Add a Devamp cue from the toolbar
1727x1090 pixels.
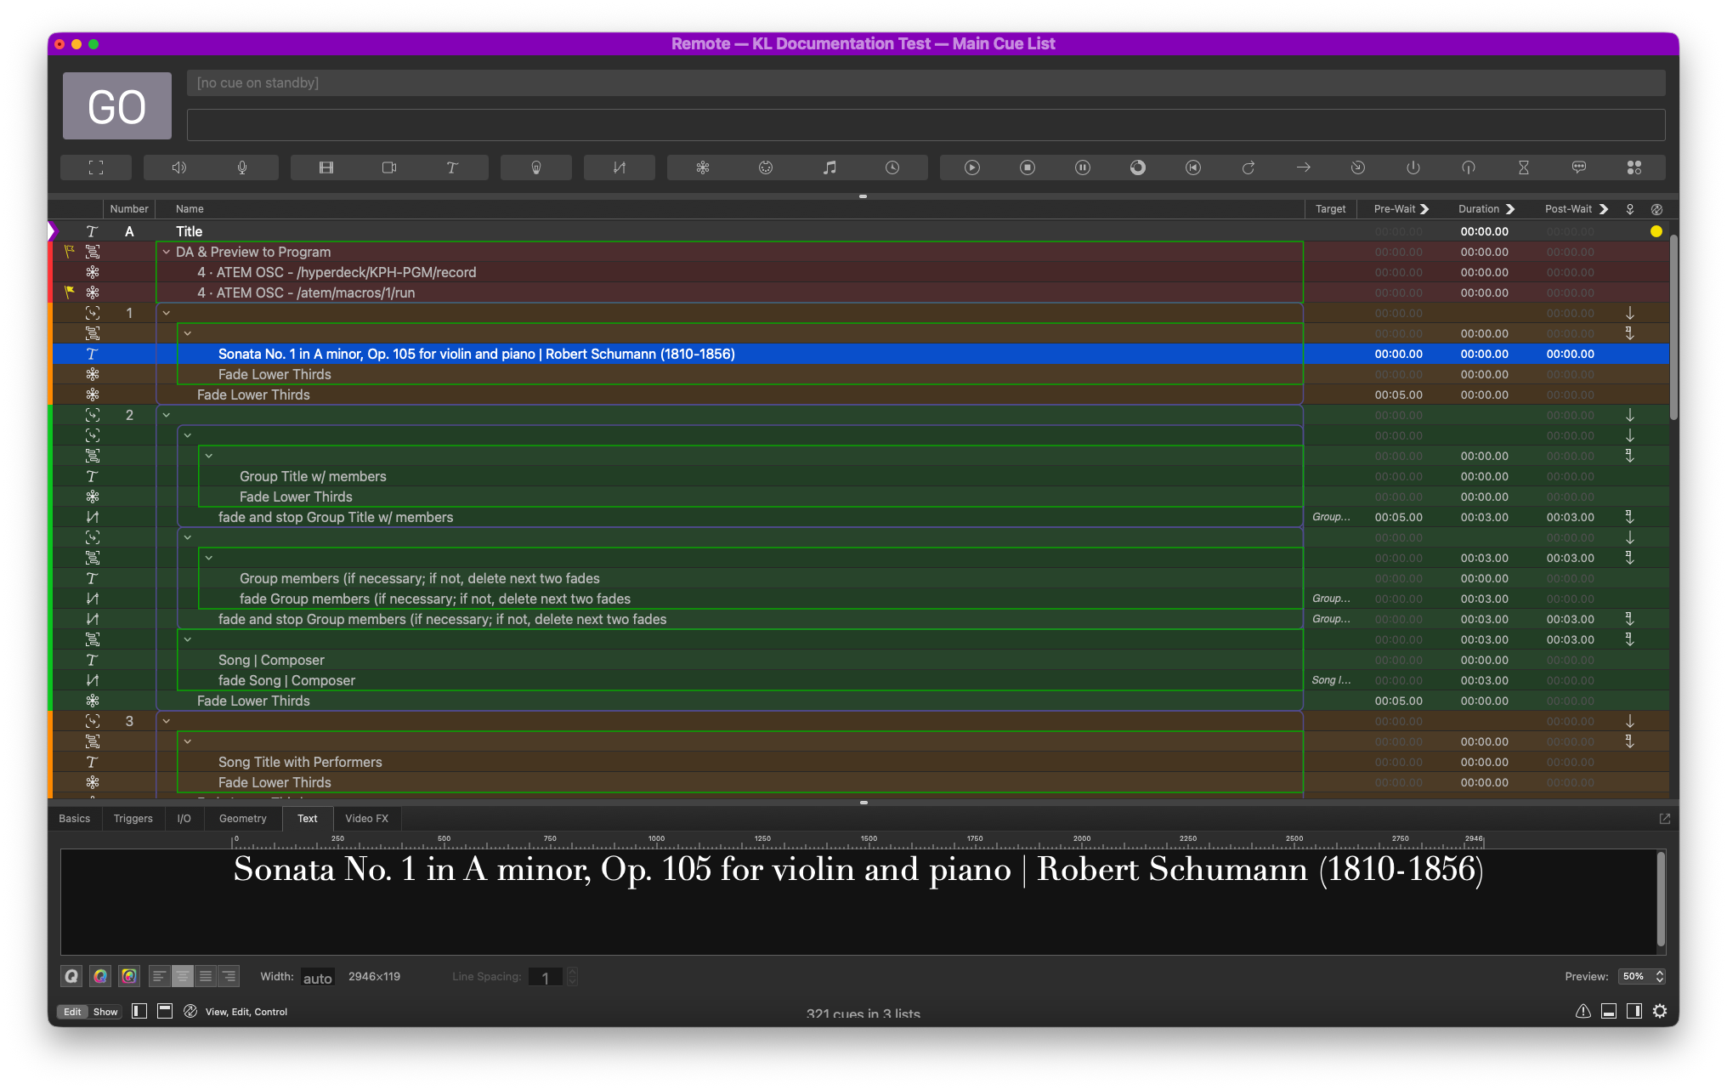click(1249, 167)
